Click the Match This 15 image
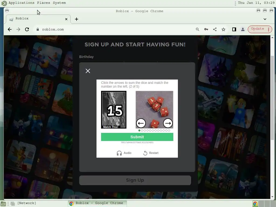The width and height of the screenshot is (276, 207). [x=114, y=110]
